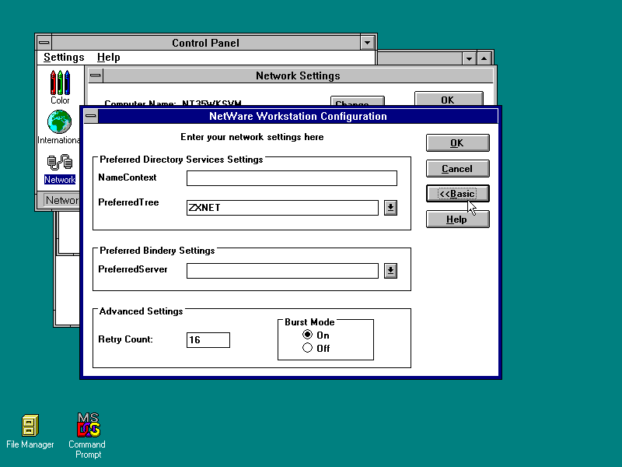Click into the PreferredServer text field

coord(282,271)
